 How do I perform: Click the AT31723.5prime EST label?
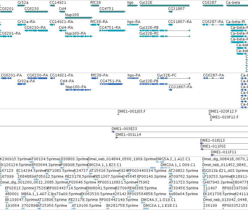184,182
